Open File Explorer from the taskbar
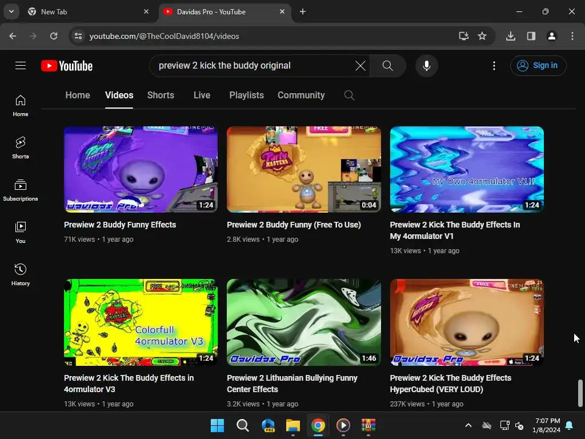585x439 pixels. (293, 425)
